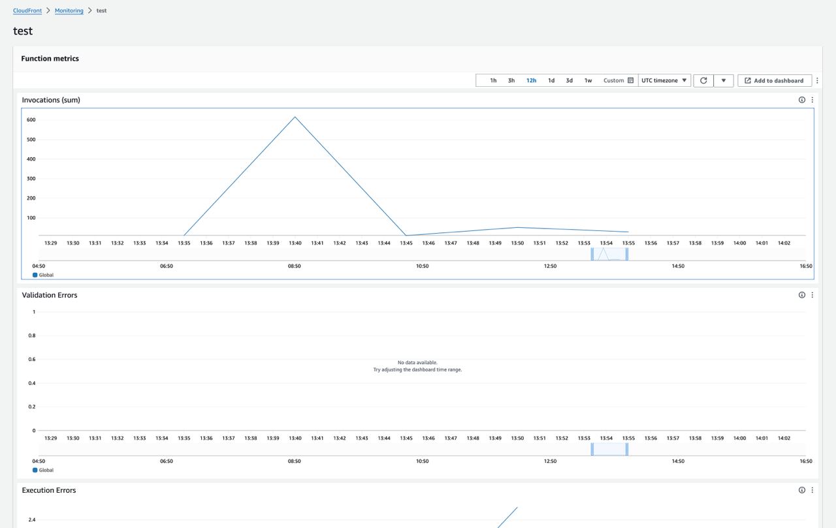
Task: Click Add to dashboard button
Action: coord(775,80)
